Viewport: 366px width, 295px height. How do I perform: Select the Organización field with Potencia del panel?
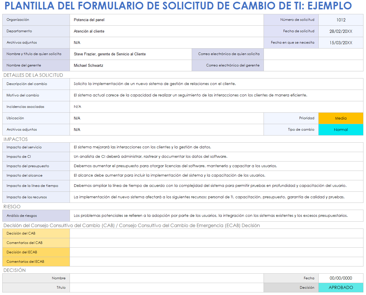[x=167, y=20]
